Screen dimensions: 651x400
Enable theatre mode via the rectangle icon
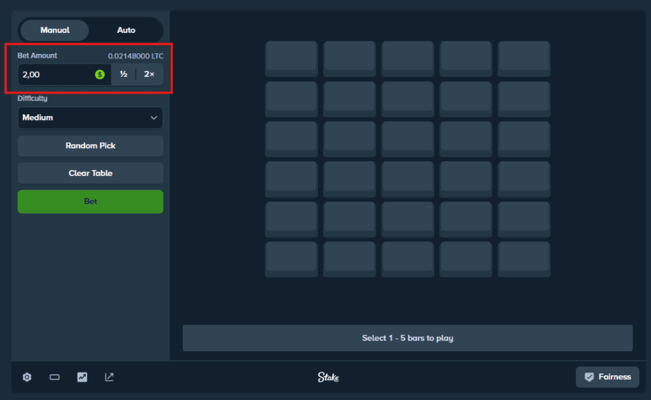54,377
